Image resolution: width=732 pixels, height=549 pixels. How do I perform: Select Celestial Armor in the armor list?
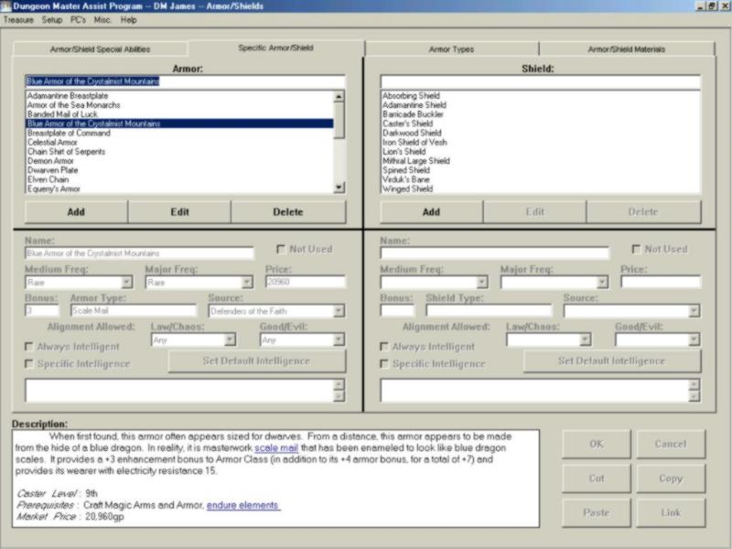pos(53,142)
